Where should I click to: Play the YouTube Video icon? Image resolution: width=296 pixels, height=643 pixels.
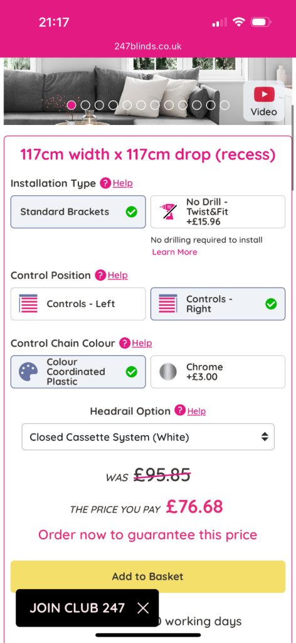pyautogui.click(x=263, y=101)
